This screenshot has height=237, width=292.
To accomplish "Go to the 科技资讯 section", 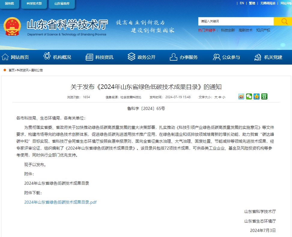I will pyautogui.click(x=99, y=57).
